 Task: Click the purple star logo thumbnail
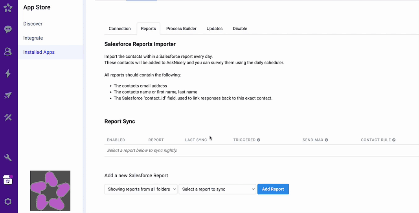click(x=50, y=191)
